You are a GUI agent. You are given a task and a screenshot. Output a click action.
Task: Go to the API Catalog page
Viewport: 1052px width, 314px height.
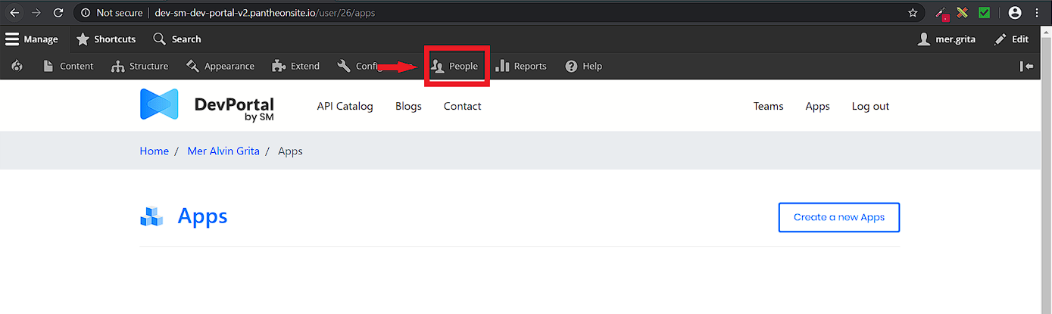pyautogui.click(x=345, y=107)
